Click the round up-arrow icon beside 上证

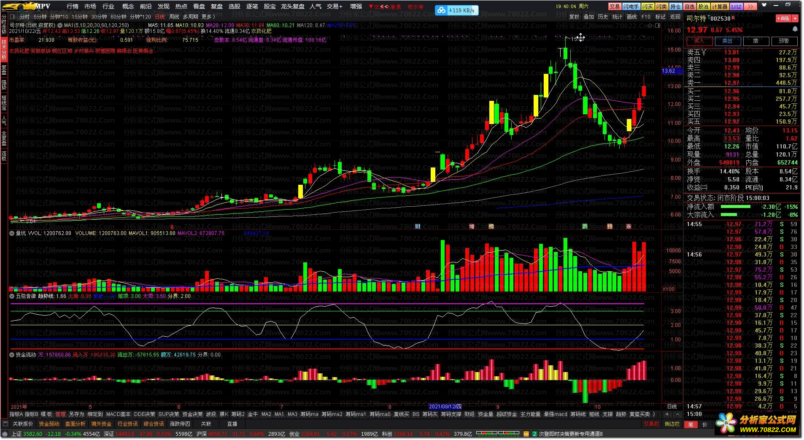5,434
